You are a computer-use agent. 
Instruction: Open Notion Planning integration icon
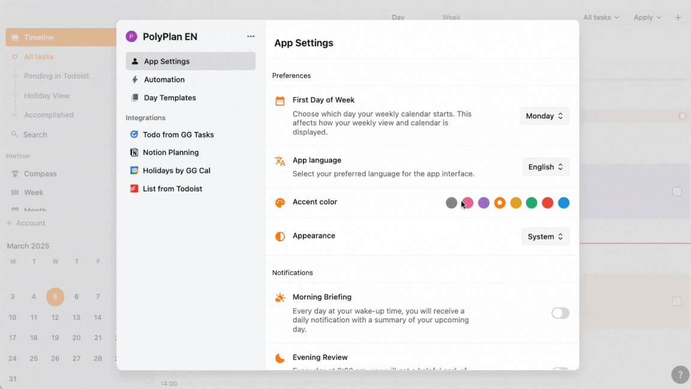(134, 152)
